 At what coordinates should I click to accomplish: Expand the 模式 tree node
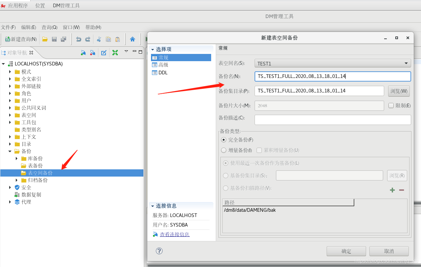tap(10, 72)
